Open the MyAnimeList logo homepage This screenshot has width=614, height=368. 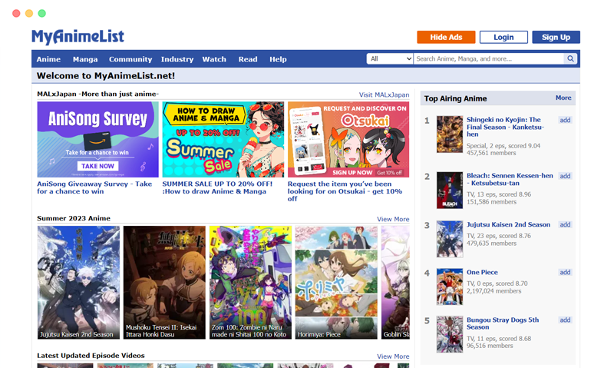(78, 37)
